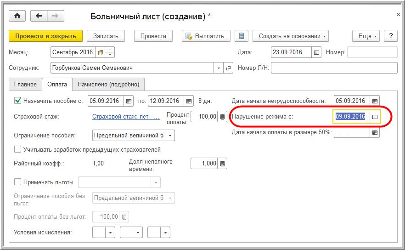The image size is (405, 250).
Task: Enable Учитывать заработок предыдущих страхователей
Action: point(18,149)
